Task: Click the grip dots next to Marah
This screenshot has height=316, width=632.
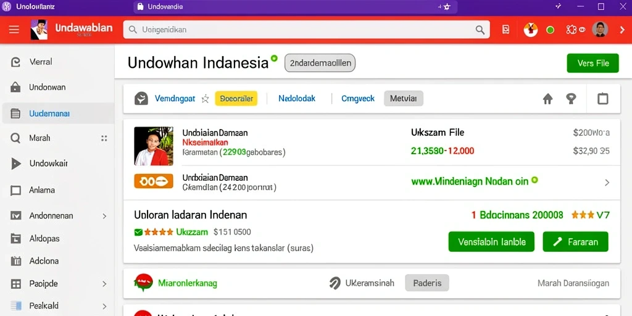Action: pos(104,138)
